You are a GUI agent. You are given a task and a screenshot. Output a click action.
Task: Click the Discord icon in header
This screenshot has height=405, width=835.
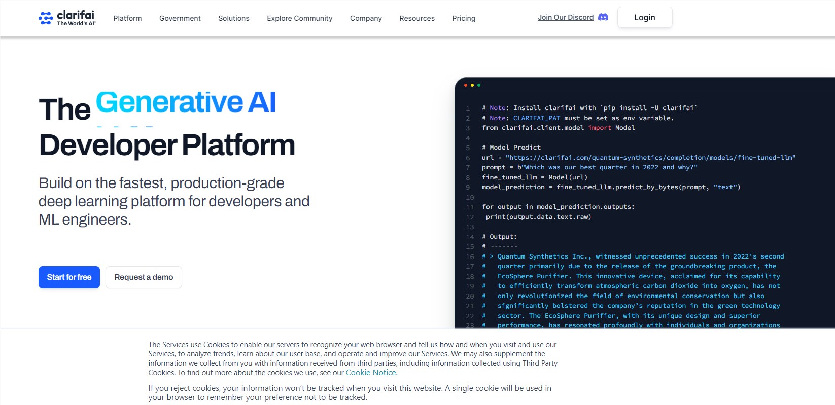pyautogui.click(x=603, y=17)
